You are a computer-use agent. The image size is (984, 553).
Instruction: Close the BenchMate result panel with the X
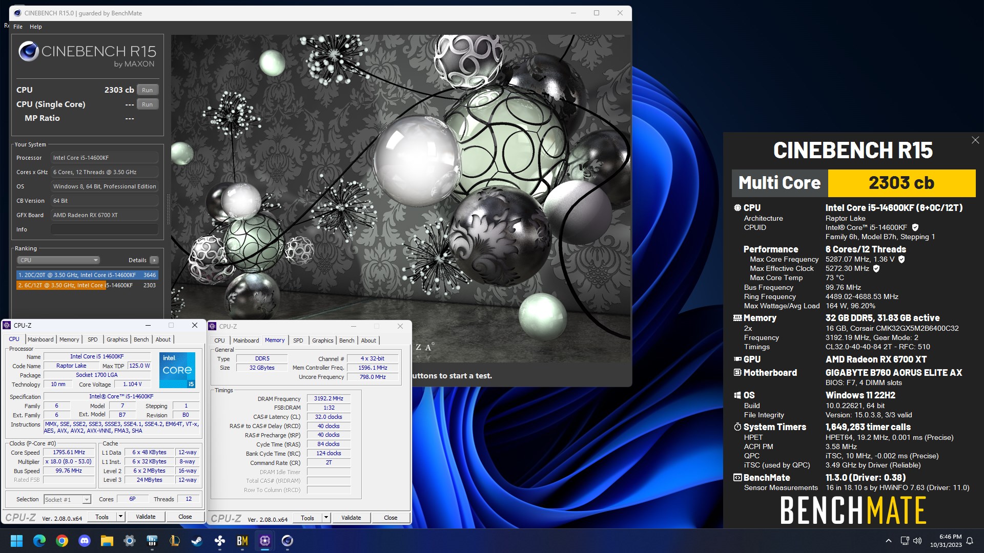(x=975, y=140)
